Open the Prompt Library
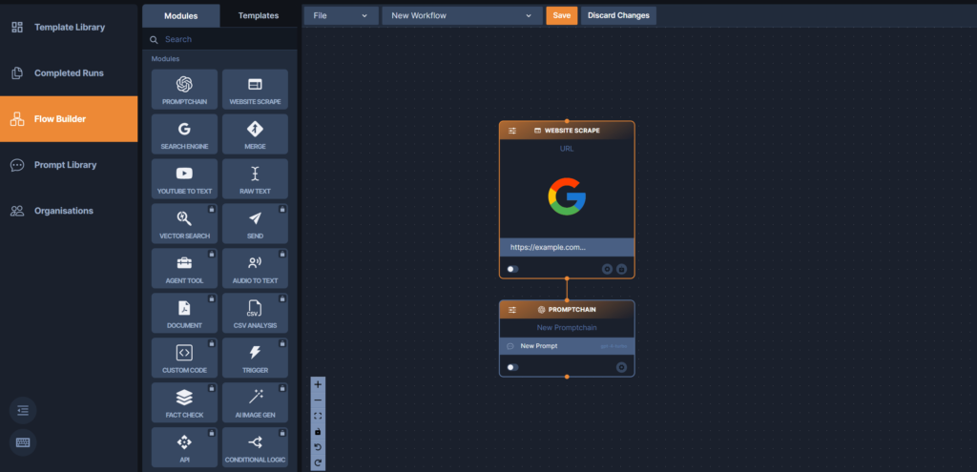Image resolution: width=977 pixels, height=472 pixels. pos(69,165)
